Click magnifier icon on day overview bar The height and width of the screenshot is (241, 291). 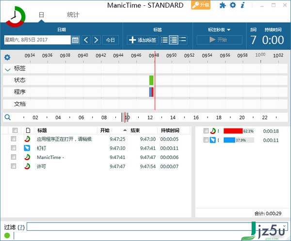pos(8,117)
